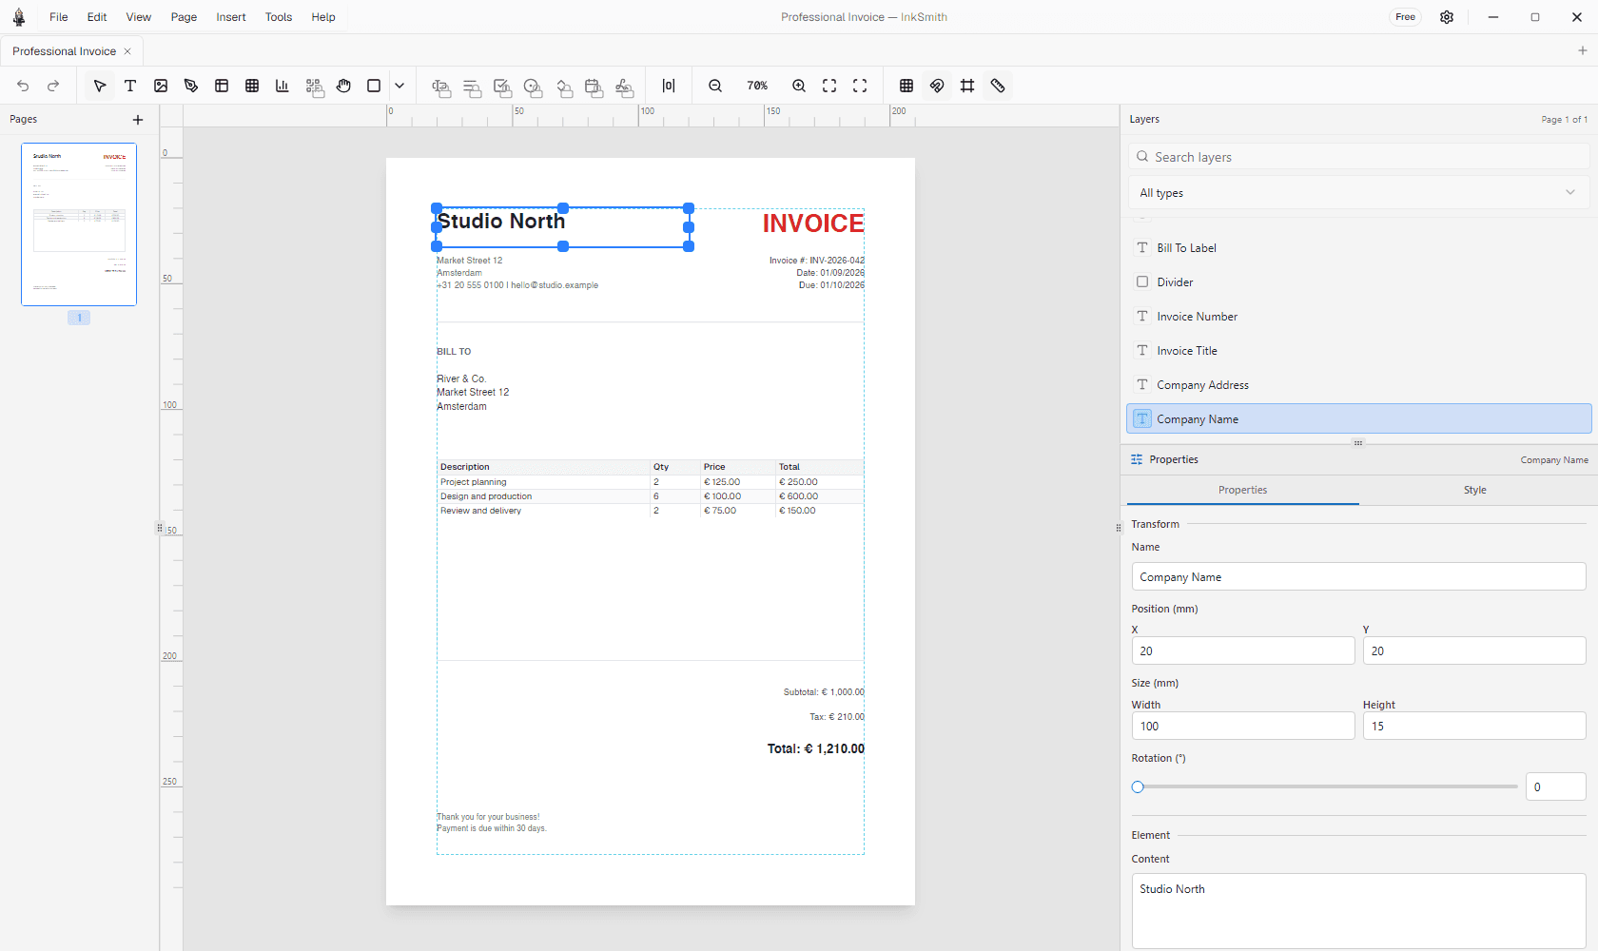Select the Table layout tool
This screenshot has height=951, width=1598.
point(222,86)
